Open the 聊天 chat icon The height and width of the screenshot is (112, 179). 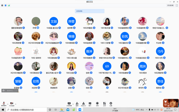[x=90, y=104]
